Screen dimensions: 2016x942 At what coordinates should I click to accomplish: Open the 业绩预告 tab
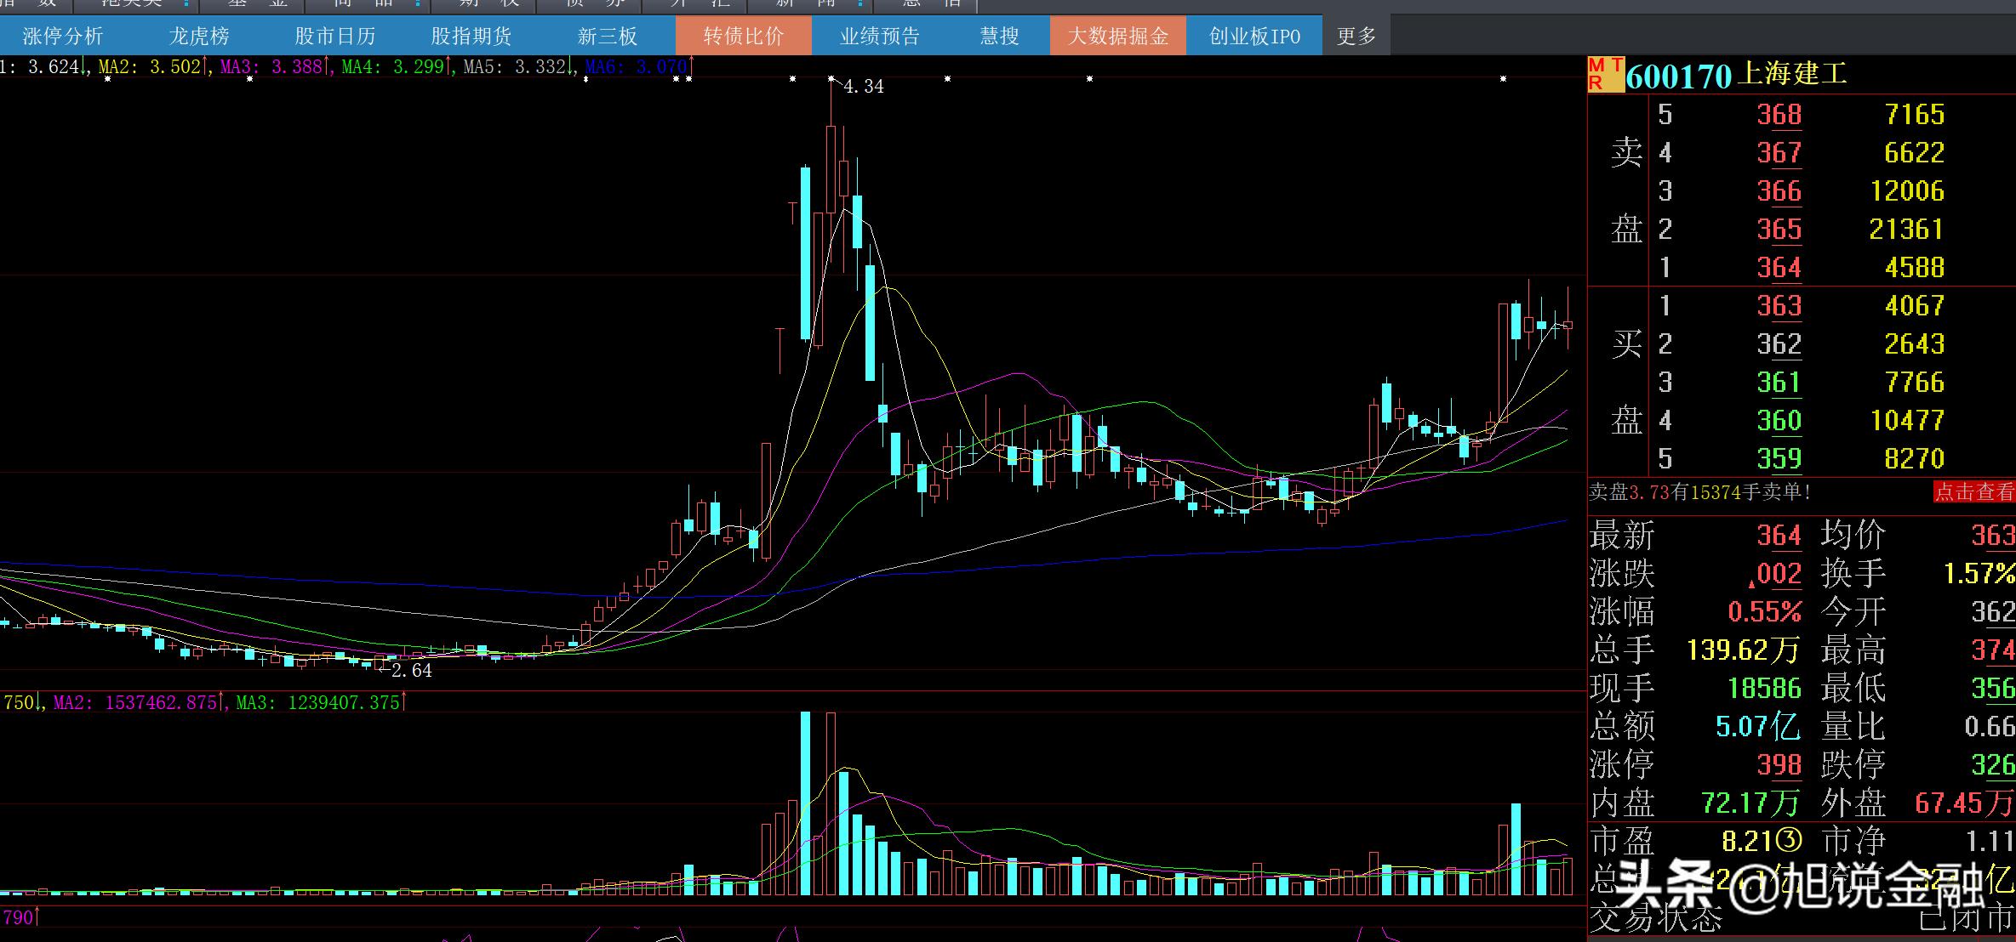click(879, 36)
